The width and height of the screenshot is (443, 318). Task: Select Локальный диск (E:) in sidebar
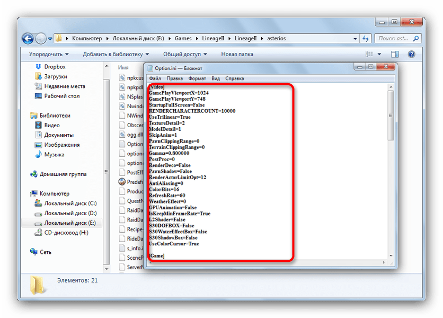click(62, 223)
